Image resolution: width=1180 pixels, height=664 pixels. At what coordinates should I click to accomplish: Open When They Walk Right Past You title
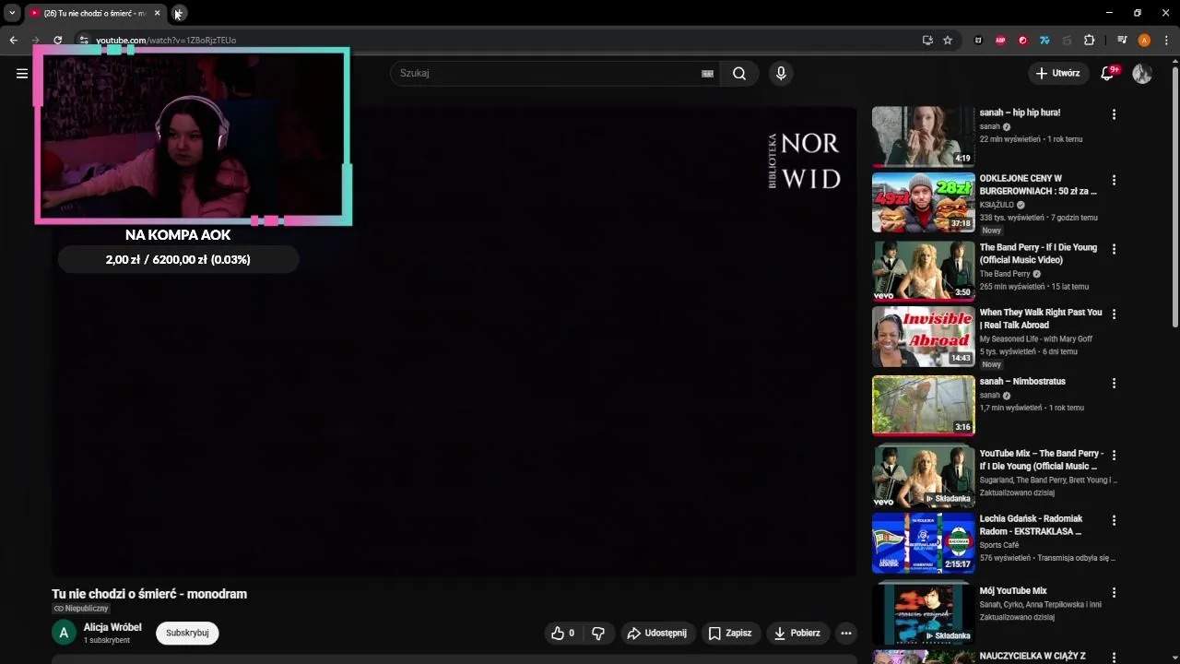coord(1041,319)
